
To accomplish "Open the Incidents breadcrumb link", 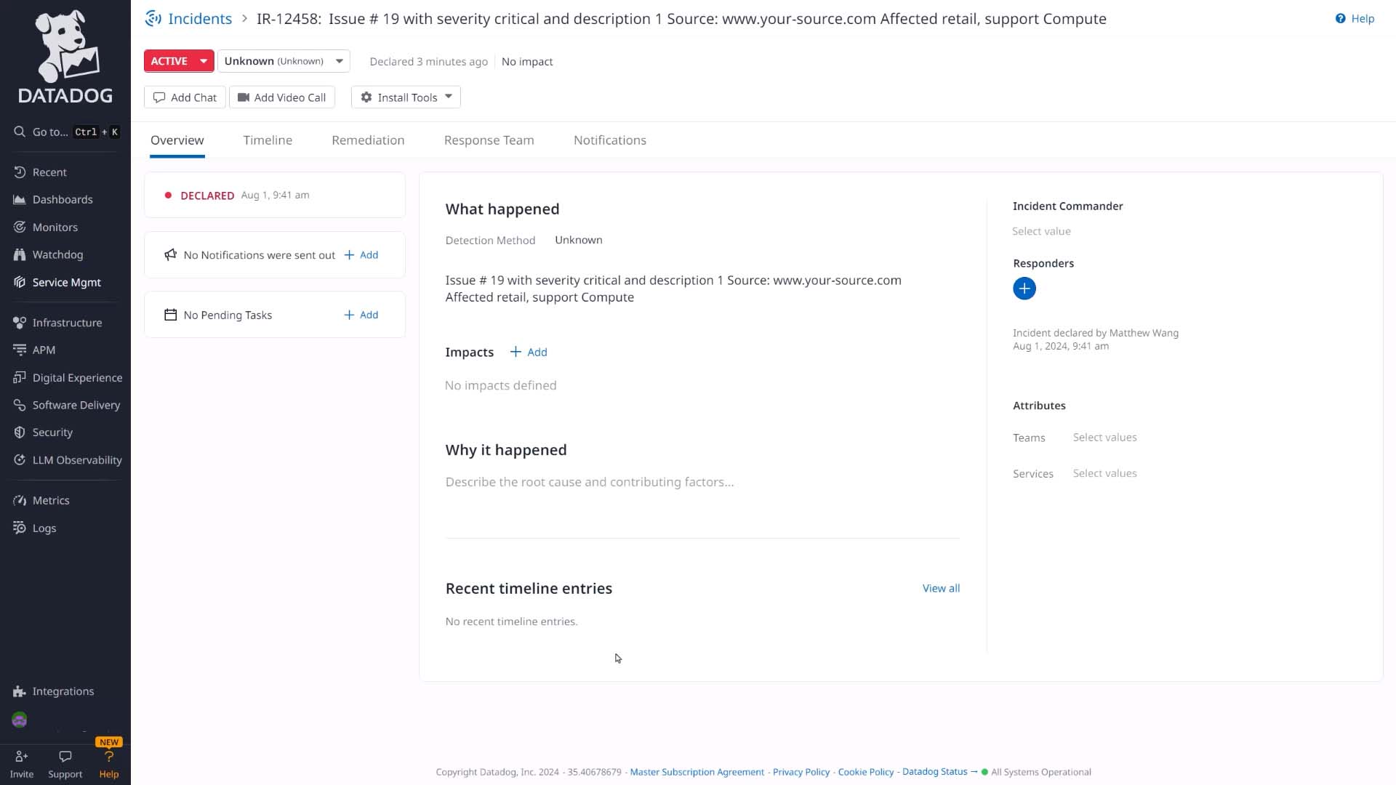I will (x=200, y=19).
